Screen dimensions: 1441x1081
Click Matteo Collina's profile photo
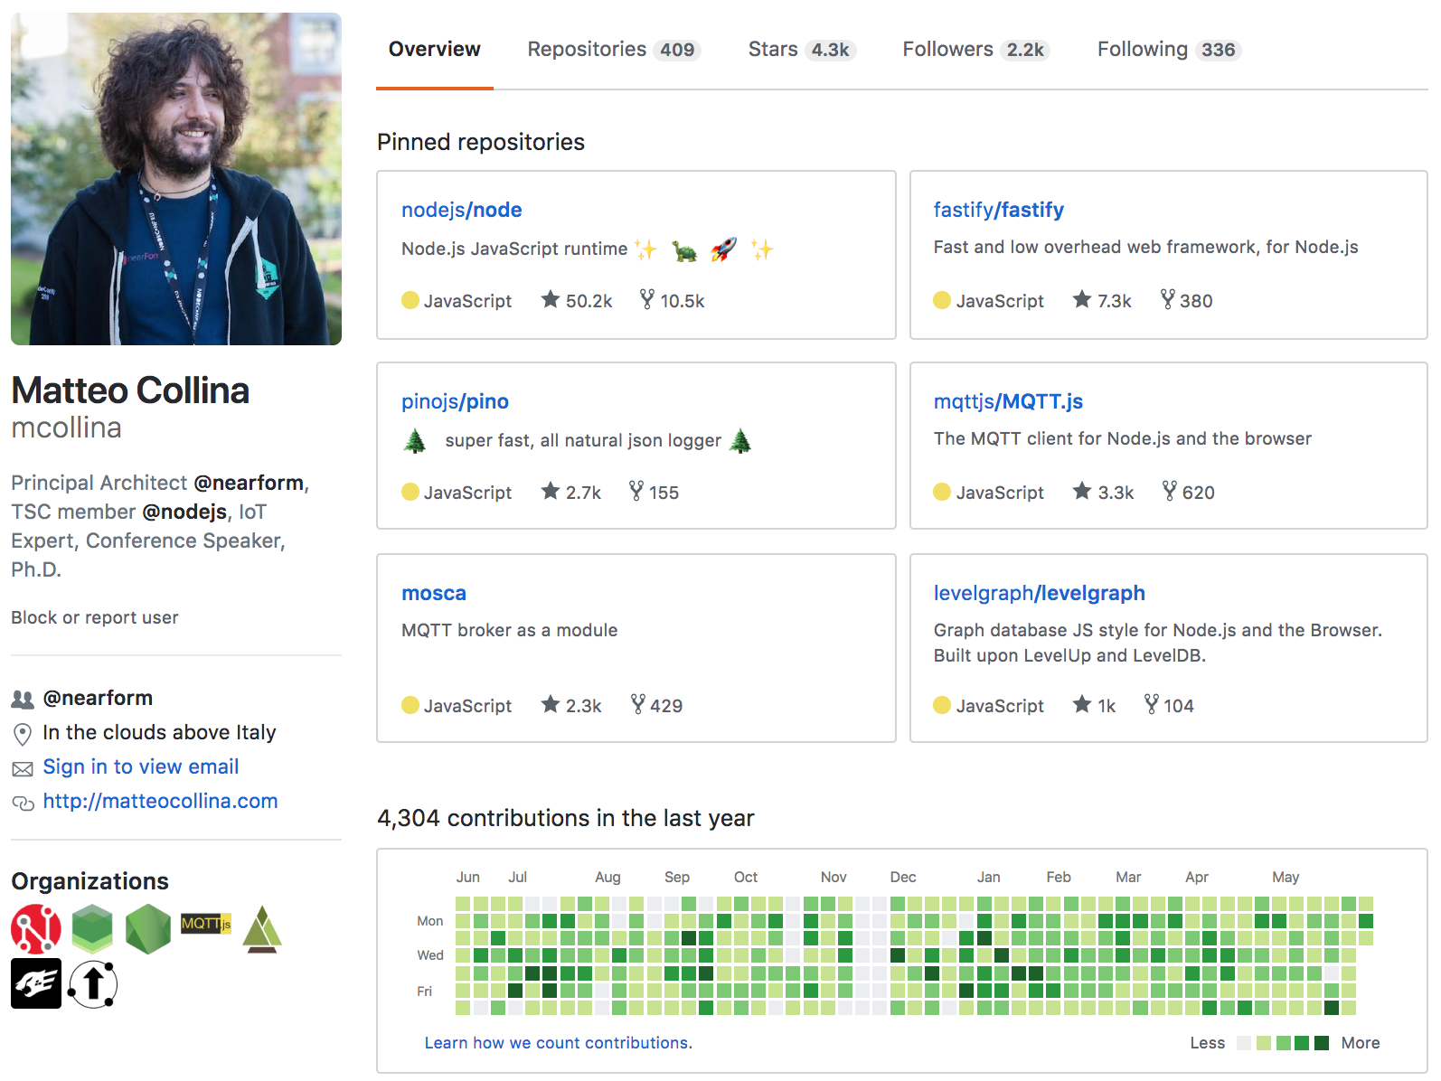176,179
